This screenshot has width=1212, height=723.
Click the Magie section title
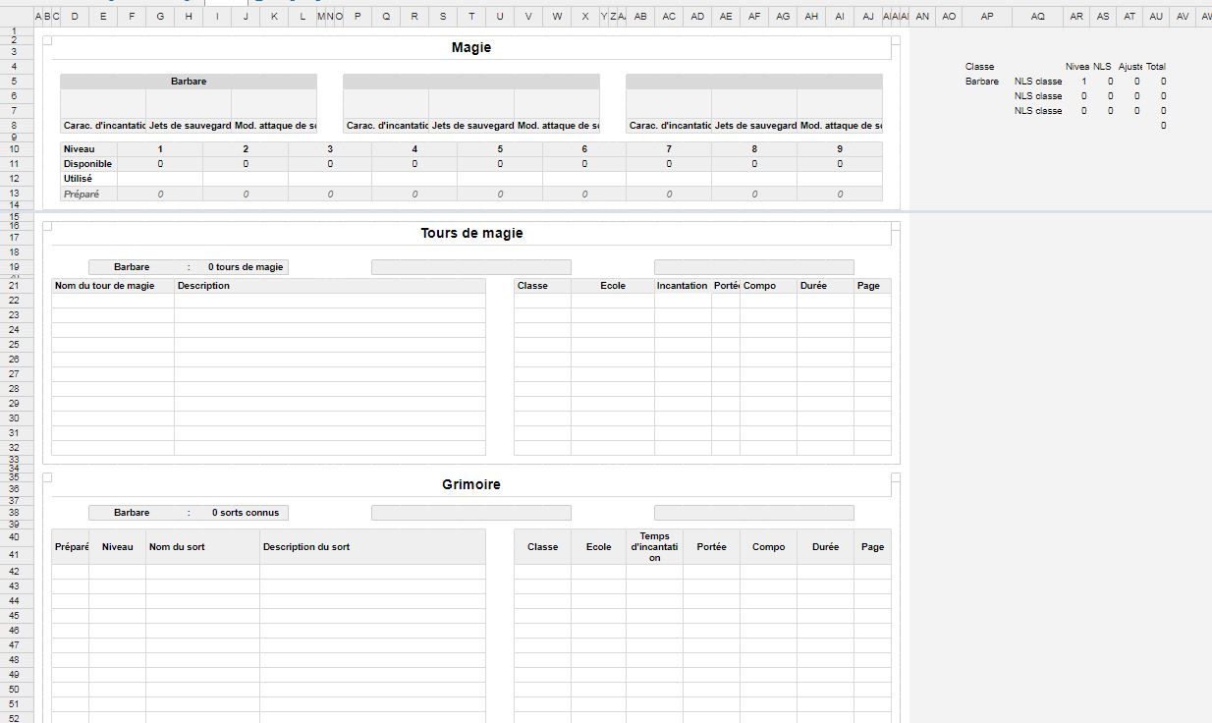471,47
